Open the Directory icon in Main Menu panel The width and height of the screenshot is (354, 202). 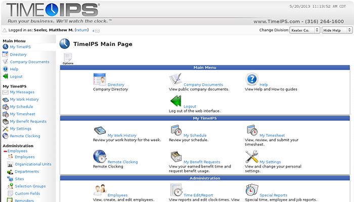pyautogui.click(x=100, y=79)
